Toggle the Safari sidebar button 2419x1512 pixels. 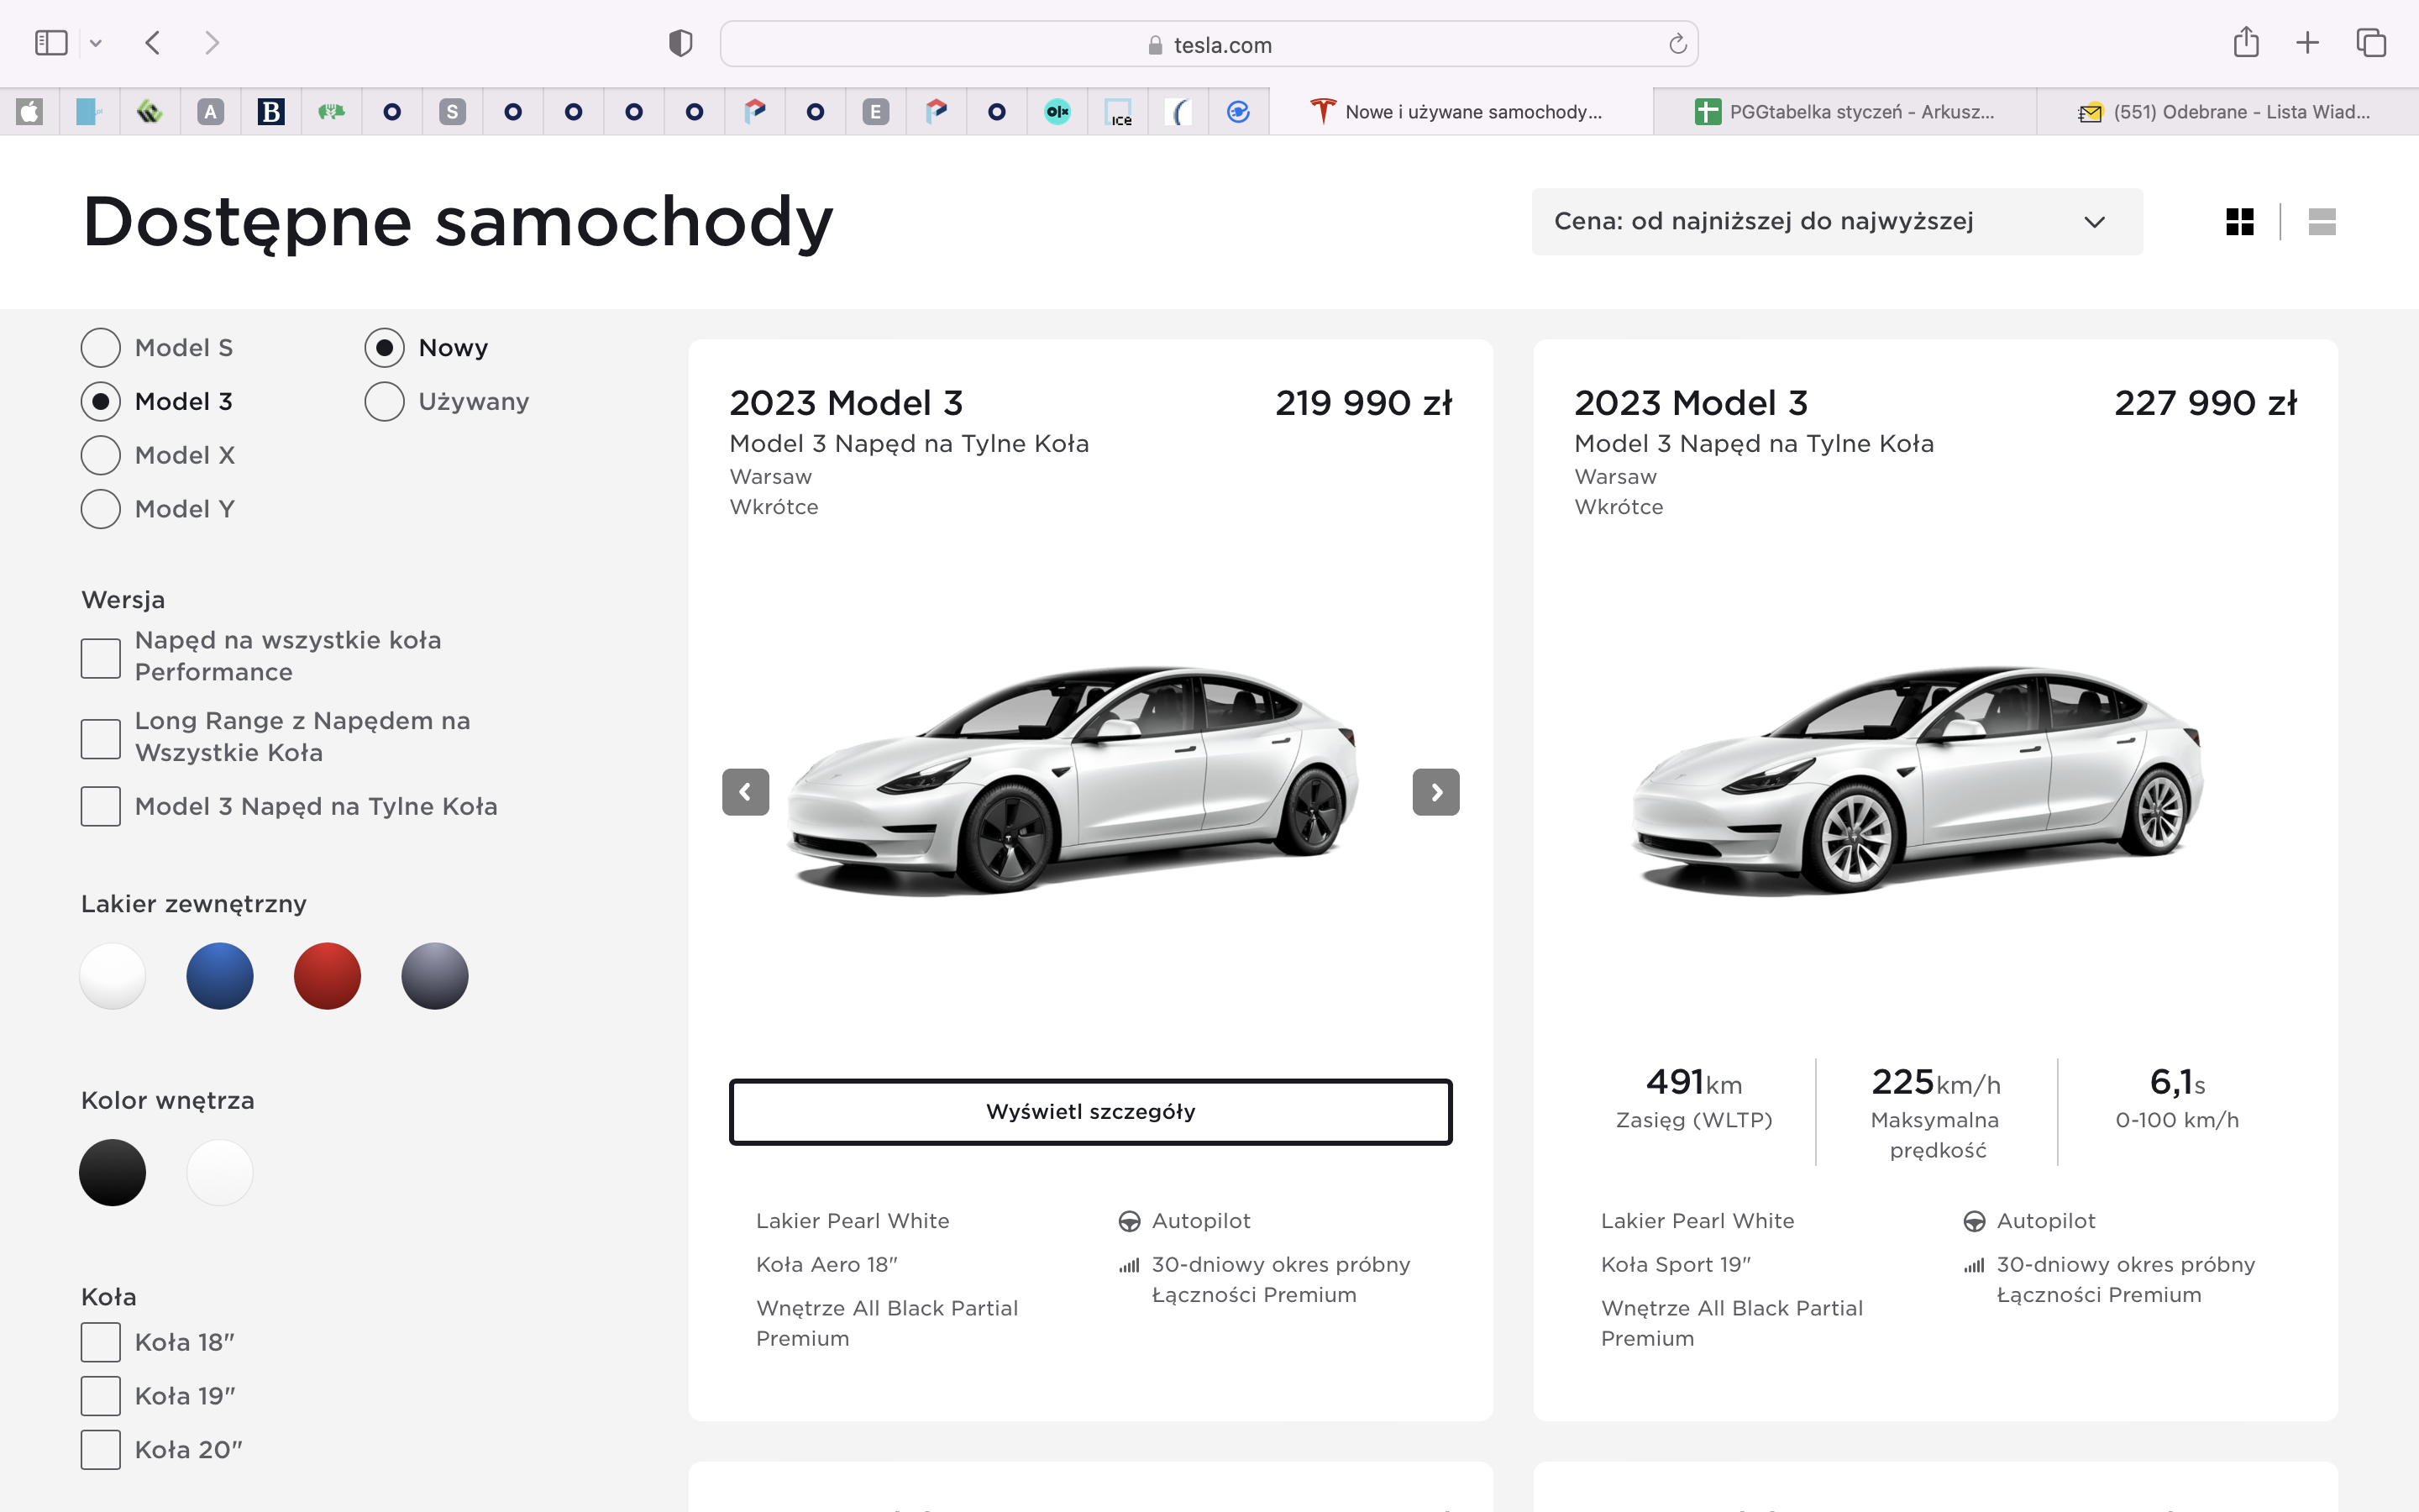[x=51, y=43]
